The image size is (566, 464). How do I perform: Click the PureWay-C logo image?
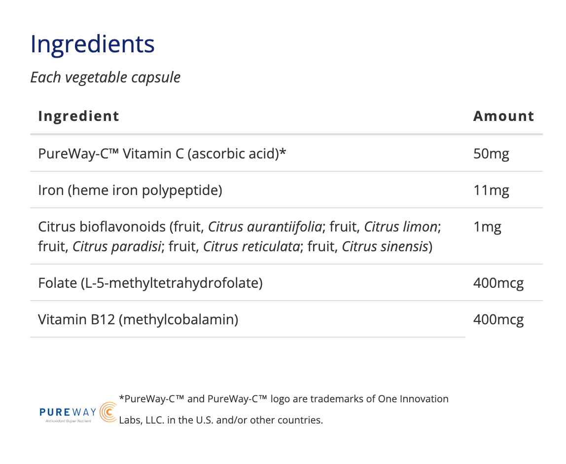[x=78, y=412]
